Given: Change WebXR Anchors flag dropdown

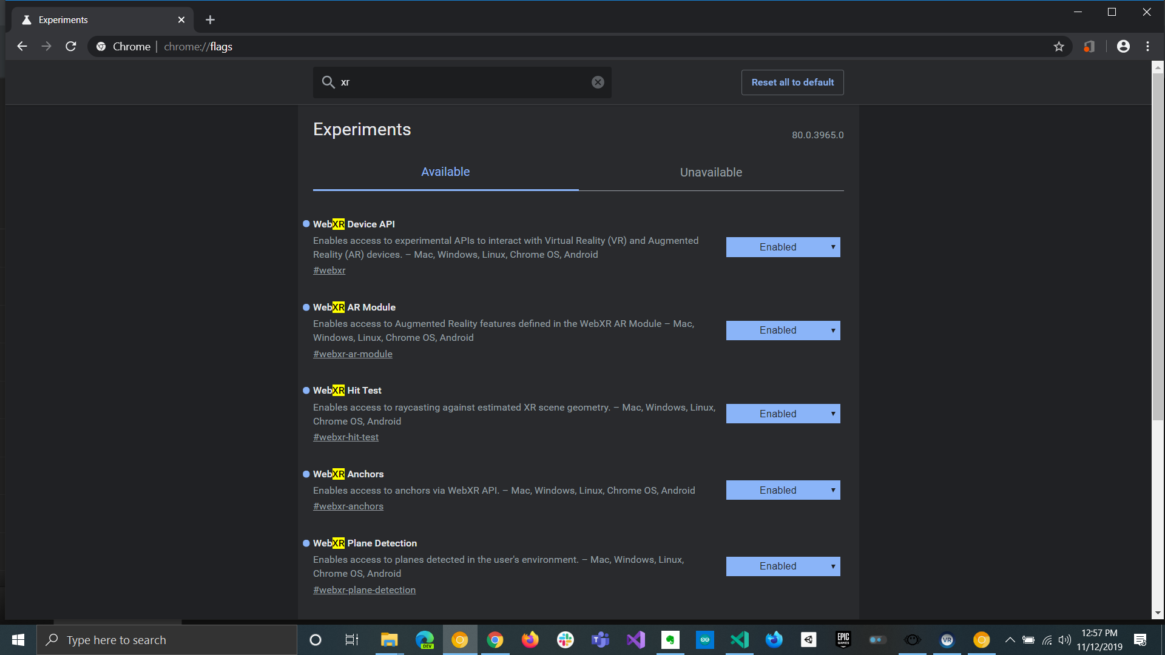Looking at the screenshot, I should (783, 490).
